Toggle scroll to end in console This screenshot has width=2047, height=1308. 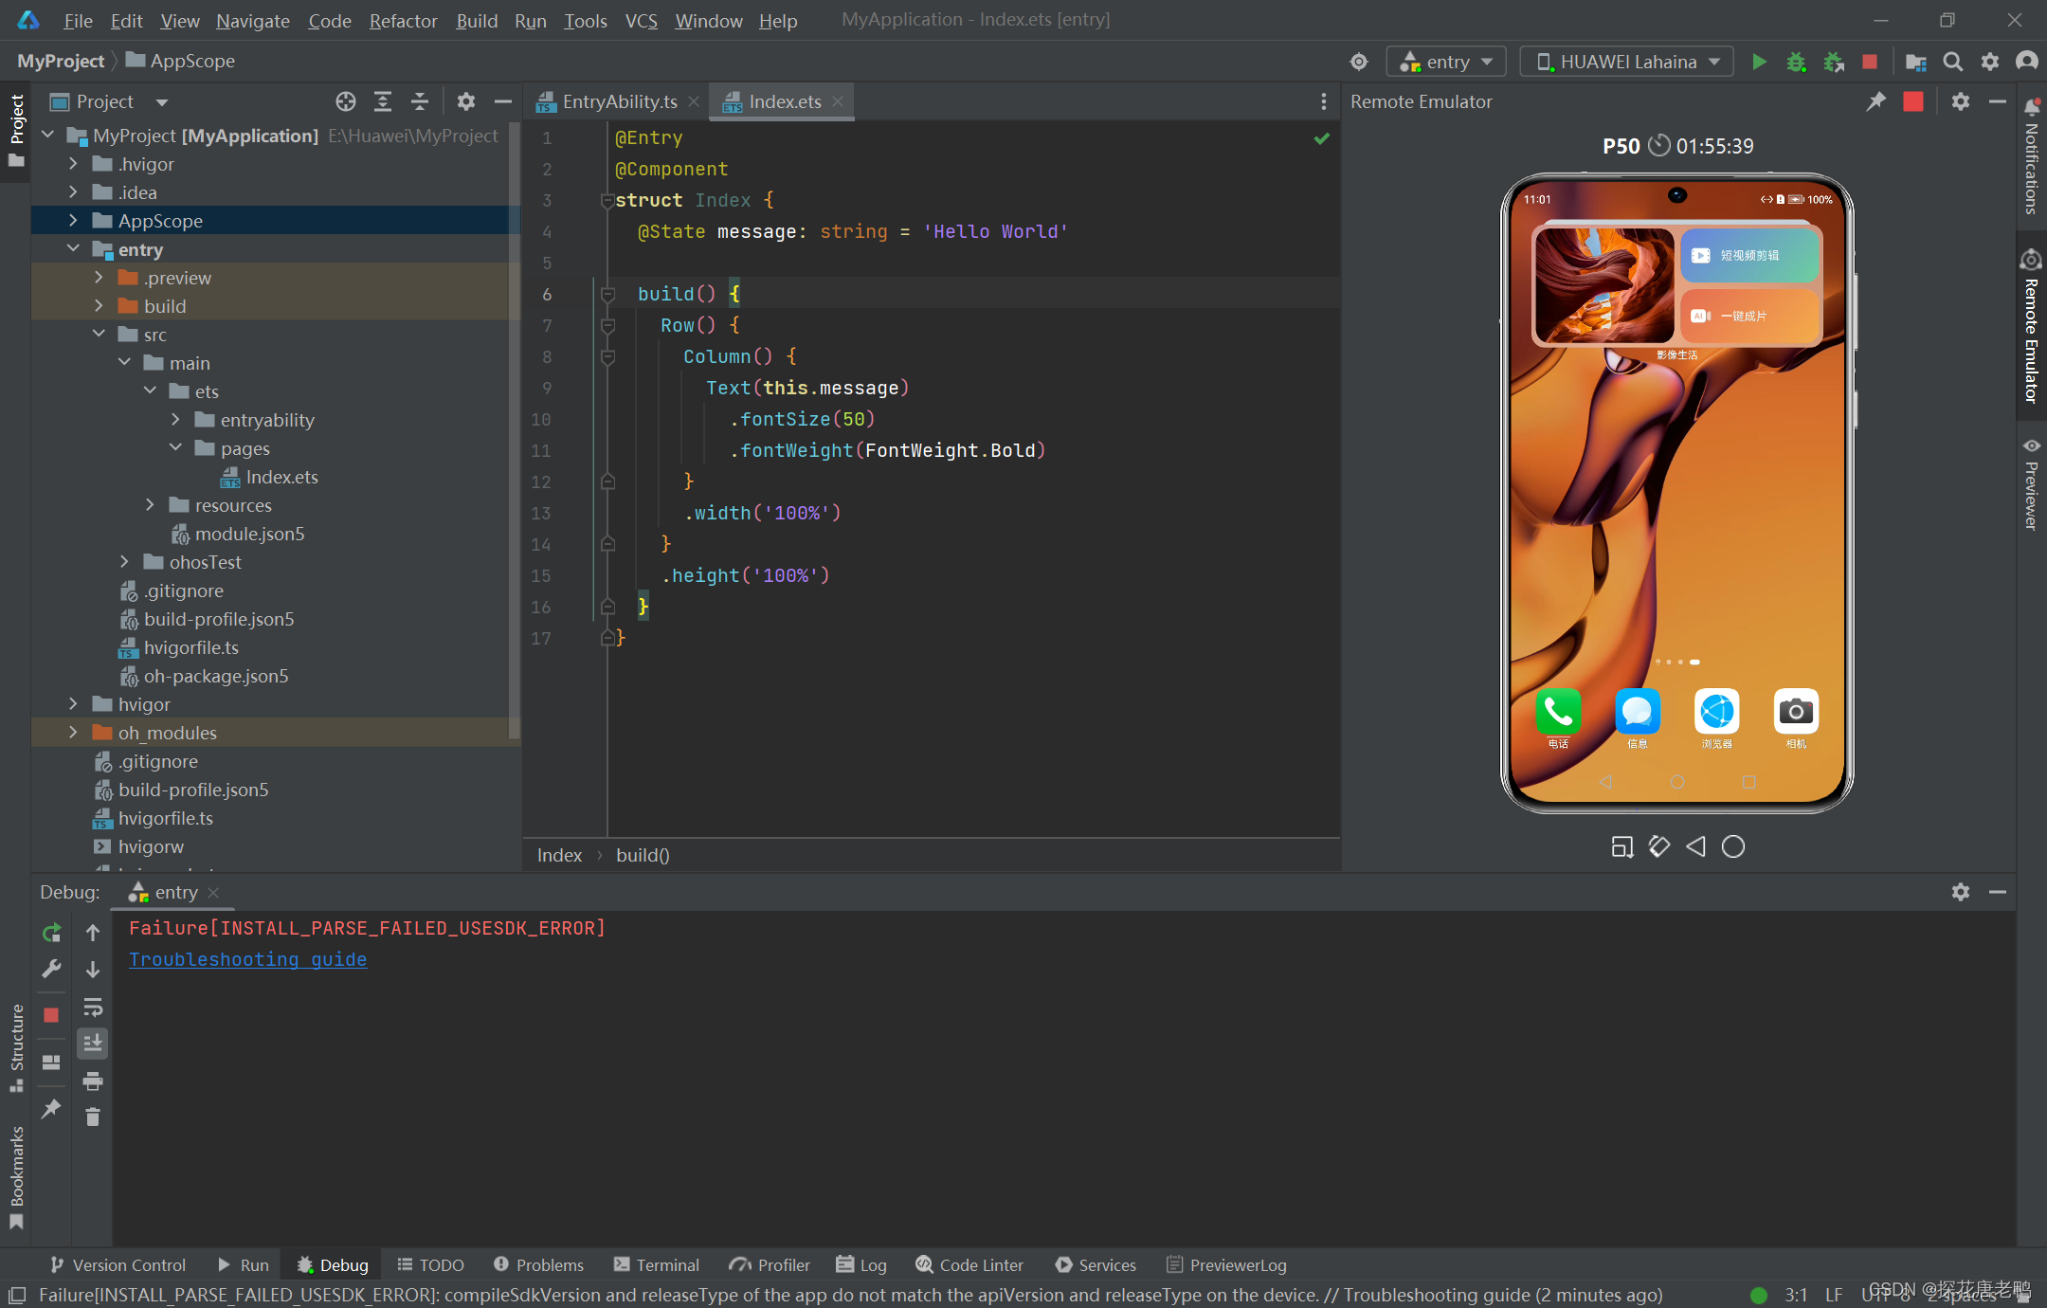point(92,1044)
